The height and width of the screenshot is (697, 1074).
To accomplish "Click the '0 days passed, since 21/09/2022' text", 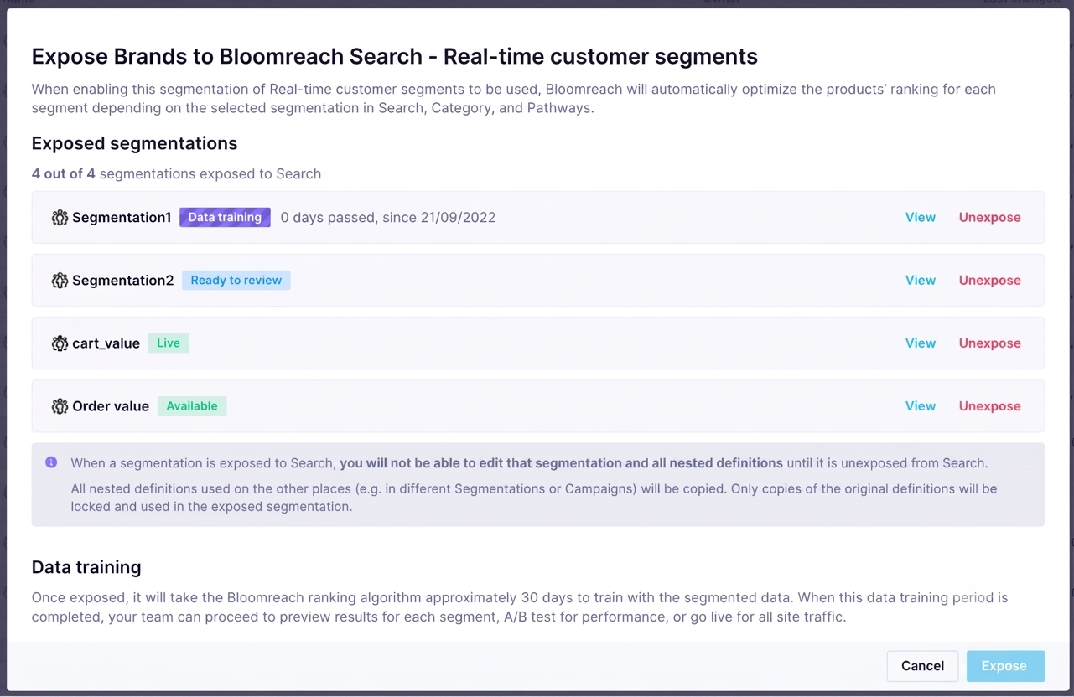I will click(388, 217).
